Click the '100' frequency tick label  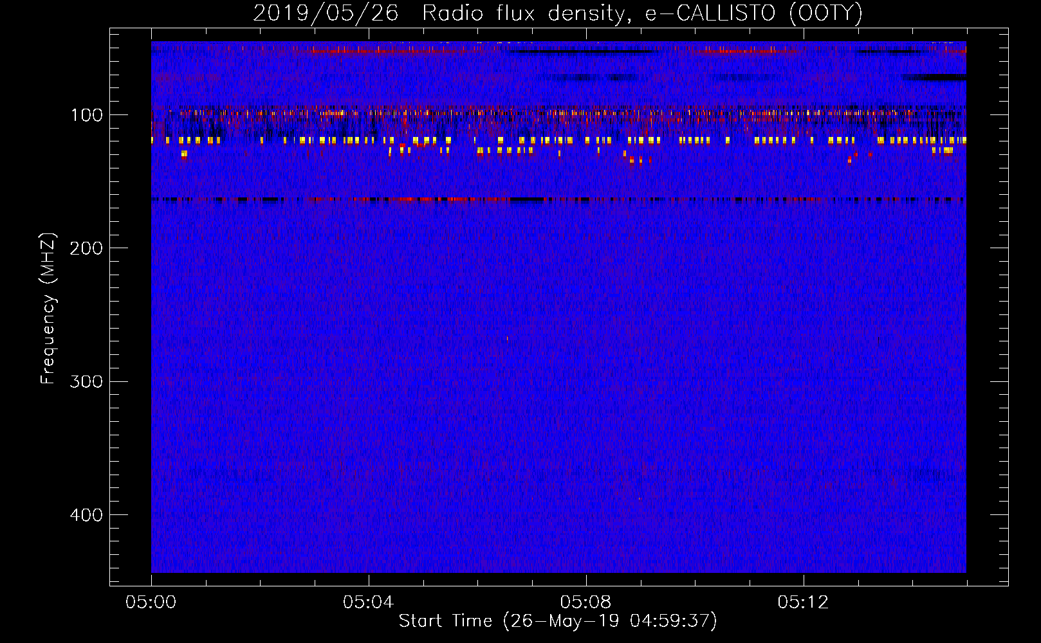tap(87, 115)
